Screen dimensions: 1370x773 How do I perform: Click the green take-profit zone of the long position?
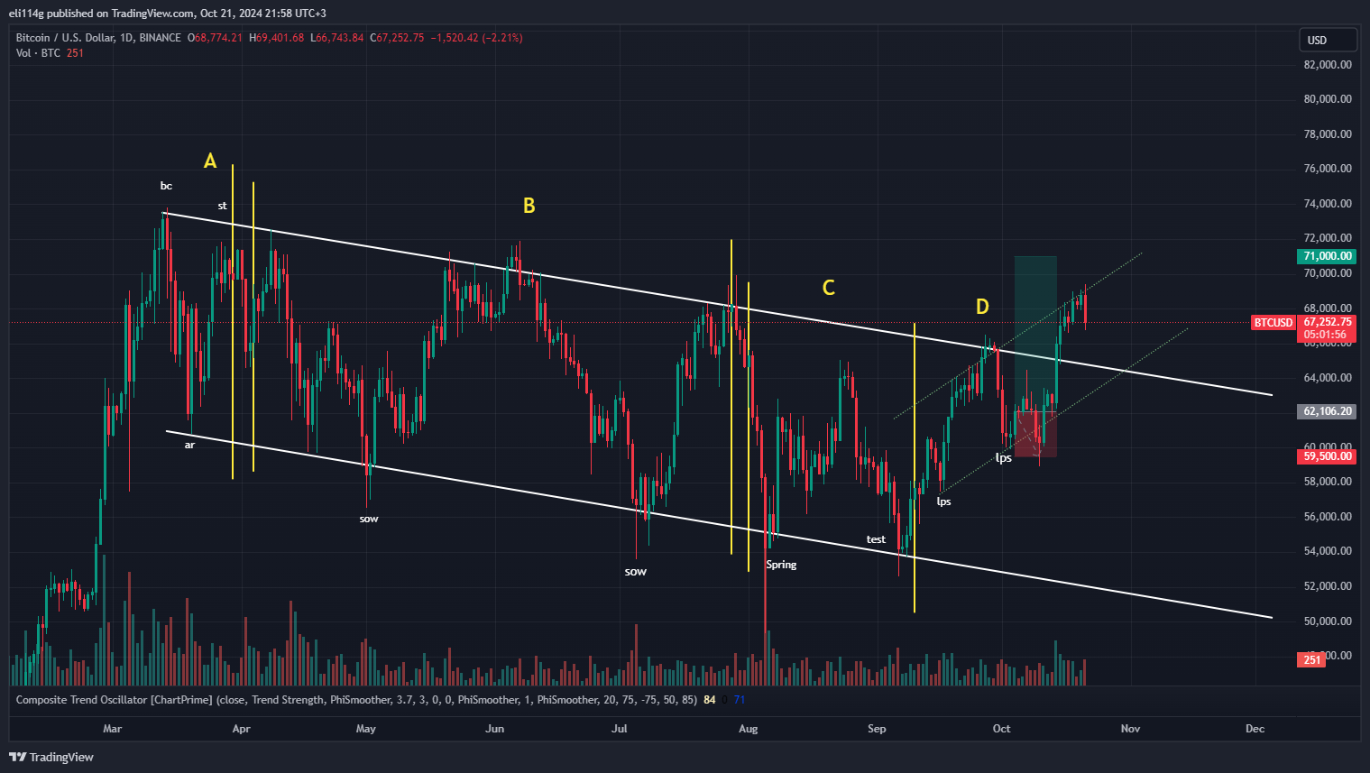(x=1035, y=333)
